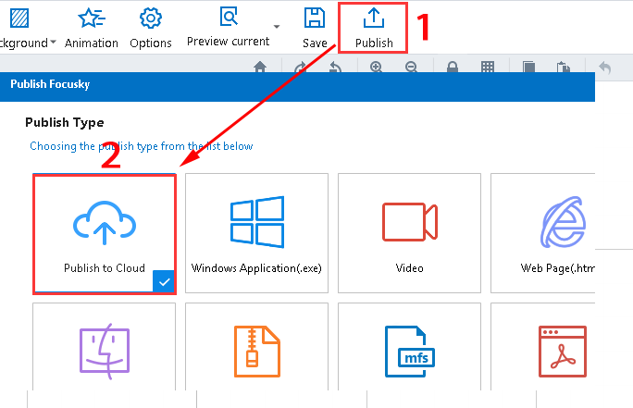Select the PDF publish type card
The height and width of the screenshot is (408, 633).
click(543, 346)
